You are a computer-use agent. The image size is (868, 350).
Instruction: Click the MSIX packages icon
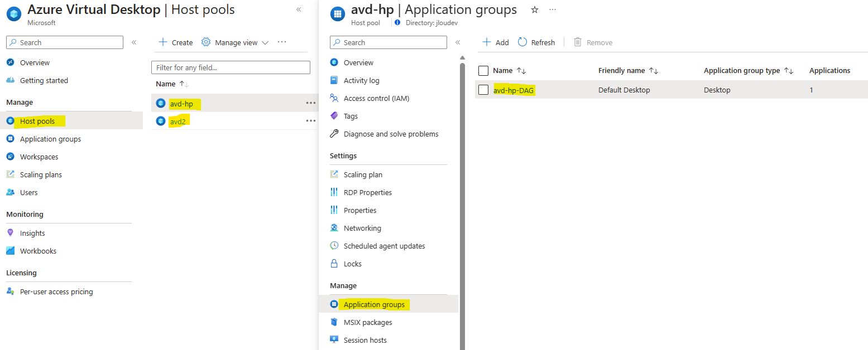pyautogui.click(x=334, y=322)
